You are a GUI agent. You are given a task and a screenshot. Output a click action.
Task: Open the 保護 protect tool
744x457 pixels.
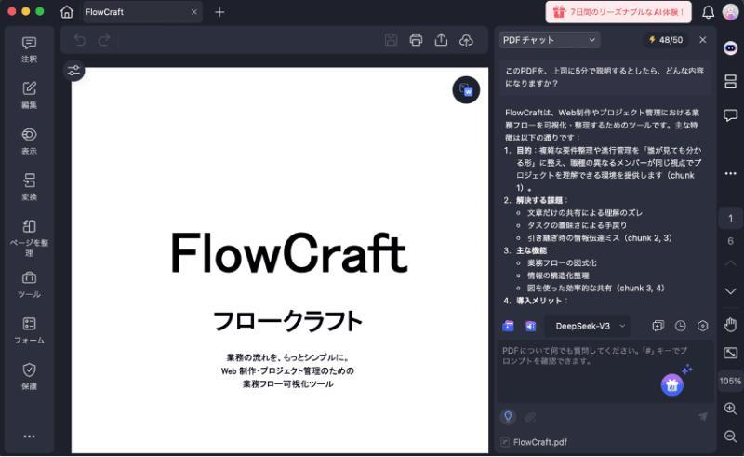pos(29,376)
